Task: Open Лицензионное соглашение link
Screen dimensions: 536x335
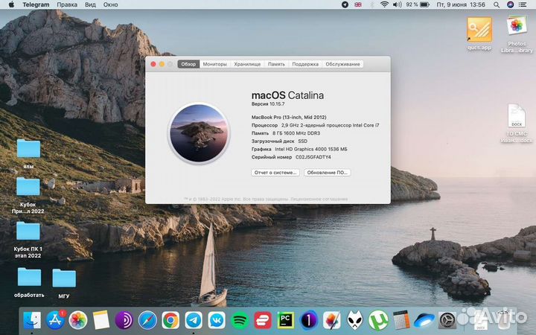Action: click(319, 199)
